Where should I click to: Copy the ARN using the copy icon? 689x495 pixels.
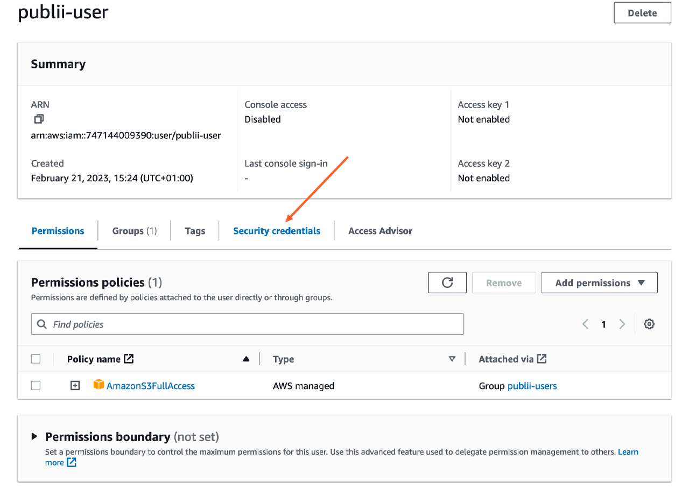(x=38, y=119)
